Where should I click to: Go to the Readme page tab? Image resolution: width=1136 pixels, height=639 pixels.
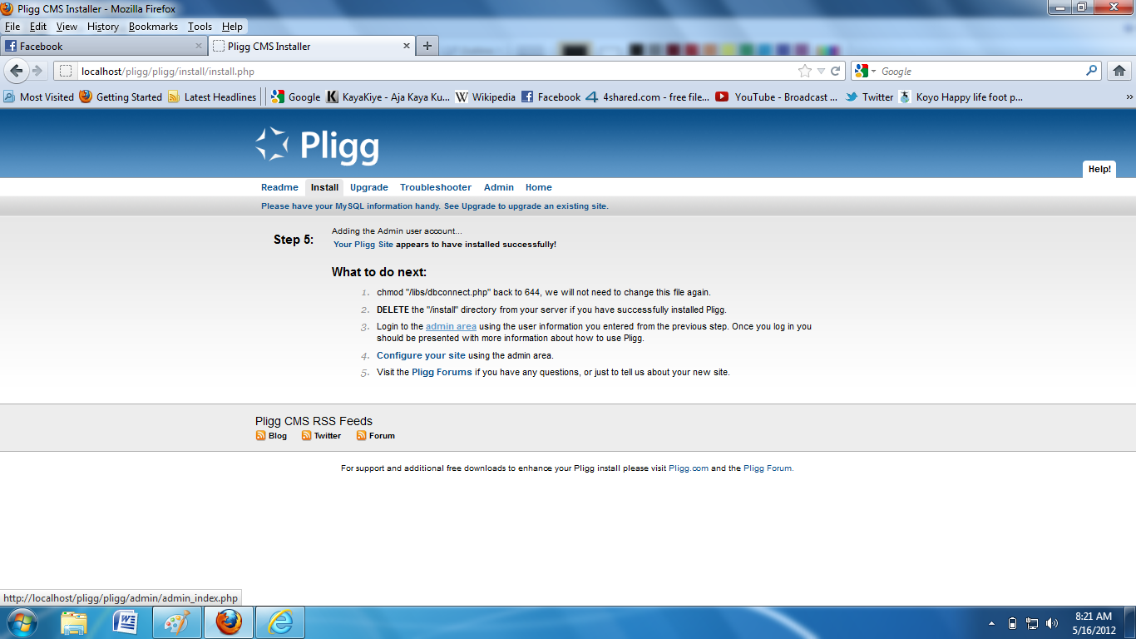point(279,187)
